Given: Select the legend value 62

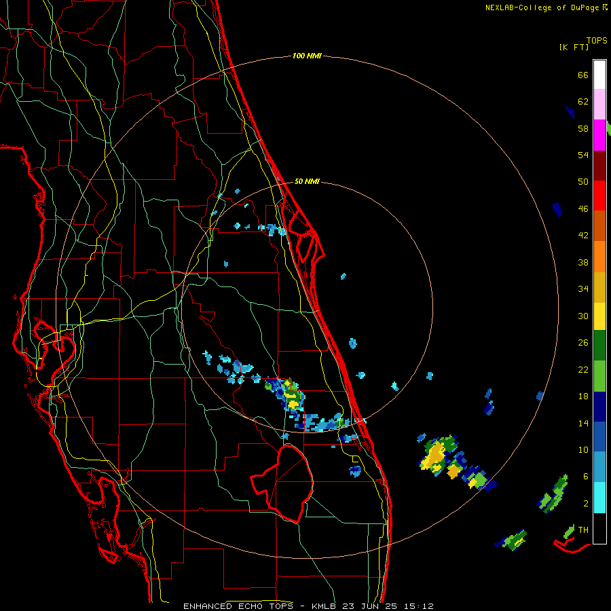Looking at the screenshot, I should (583, 101).
